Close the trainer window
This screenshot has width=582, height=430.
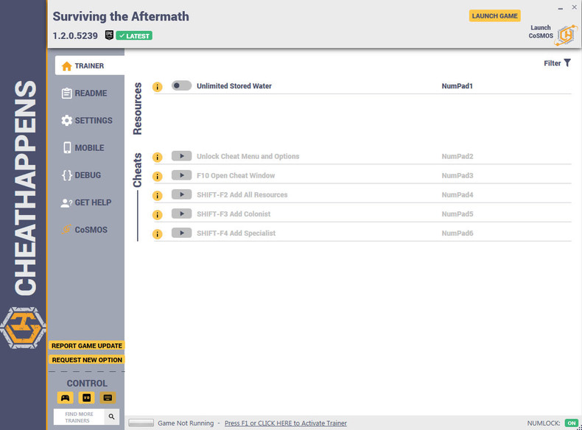(574, 7)
